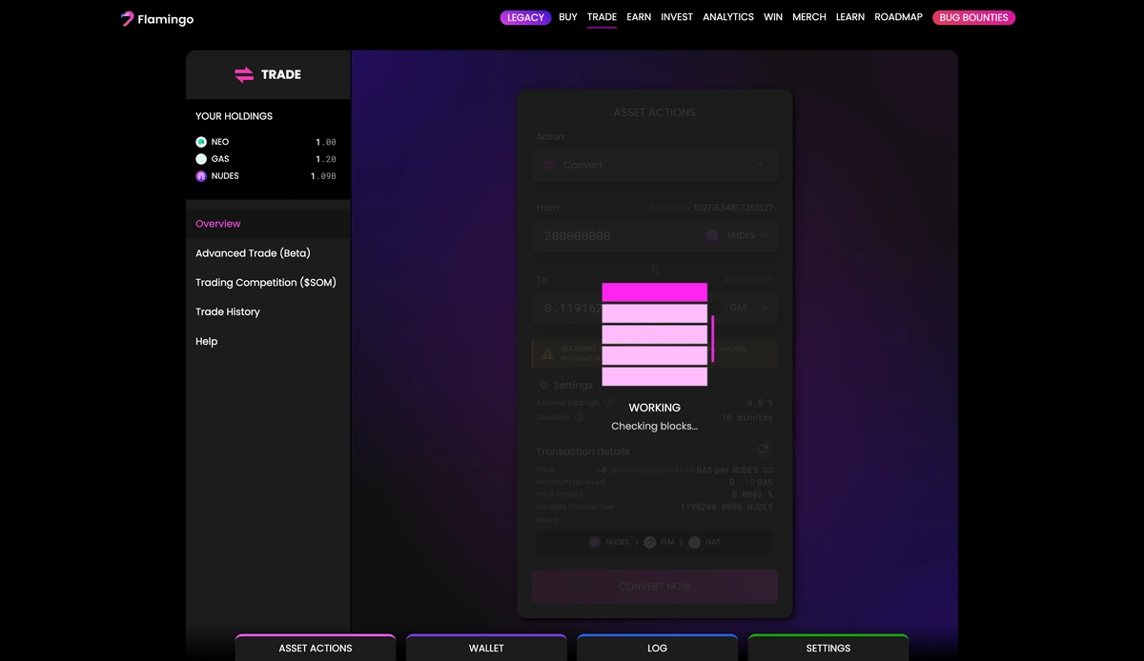Click the pink Trade swap arrows icon
The width and height of the screenshot is (1144, 661).
pos(244,74)
